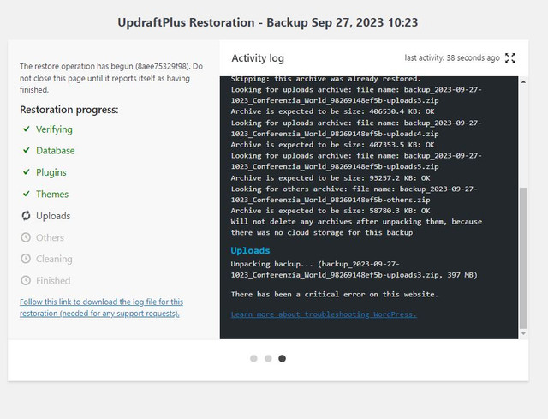Click the activity log scrollbar up arrow
Viewport: 548px width, 419px height.
pos(523,82)
